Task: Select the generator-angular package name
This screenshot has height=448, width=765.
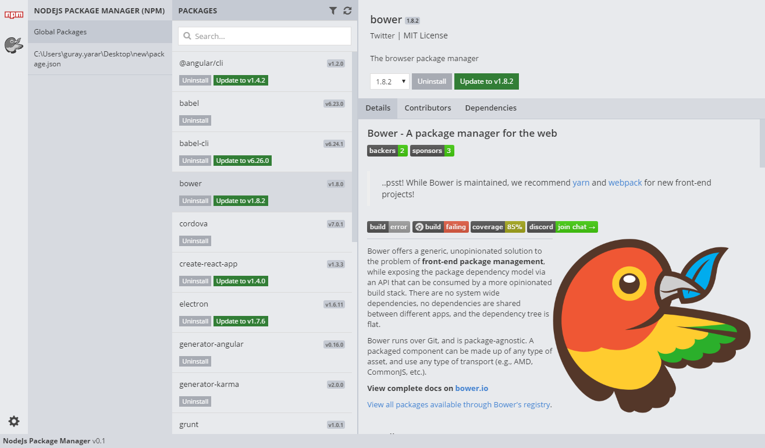Action: (211, 344)
